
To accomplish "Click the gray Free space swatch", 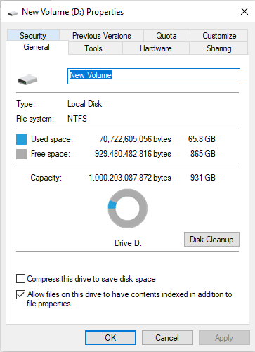I will pyautogui.click(x=21, y=155).
